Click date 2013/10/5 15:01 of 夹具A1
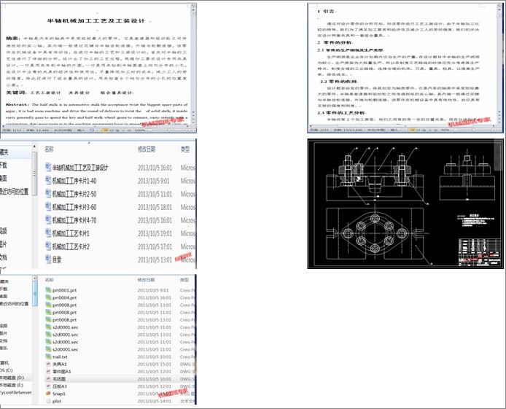Screen dimensions: 506x409 (x=155, y=365)
